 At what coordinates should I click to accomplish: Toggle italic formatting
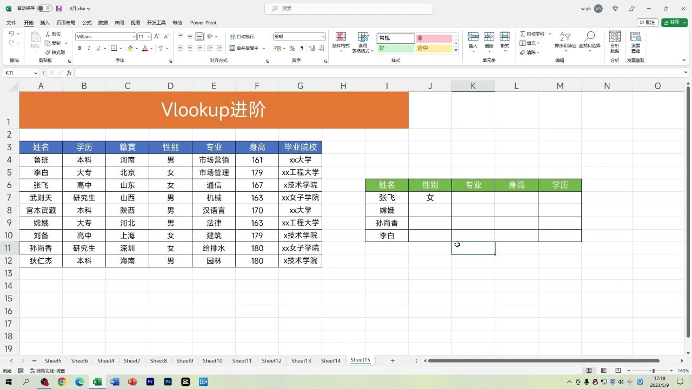point(88,48)
